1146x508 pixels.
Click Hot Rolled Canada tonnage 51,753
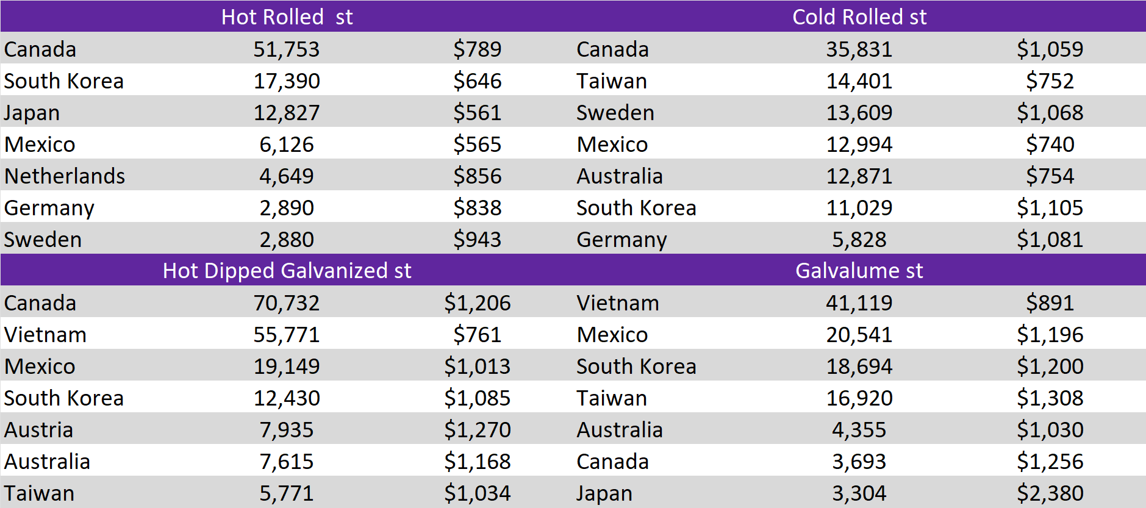click(x=287, y=49)
